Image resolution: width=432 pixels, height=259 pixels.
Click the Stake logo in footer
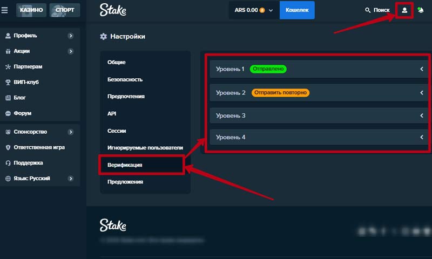pos(112,225)
